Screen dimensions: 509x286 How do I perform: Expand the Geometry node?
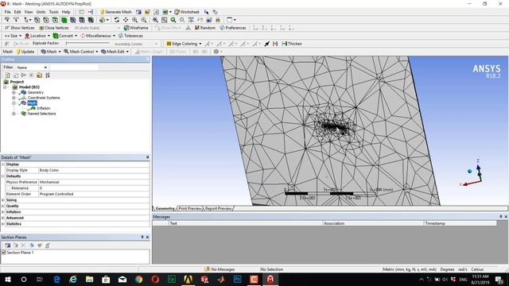(x=14, y=92)
